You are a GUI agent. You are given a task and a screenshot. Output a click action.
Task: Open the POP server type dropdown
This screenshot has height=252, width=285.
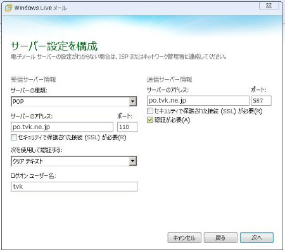point(73,101)
